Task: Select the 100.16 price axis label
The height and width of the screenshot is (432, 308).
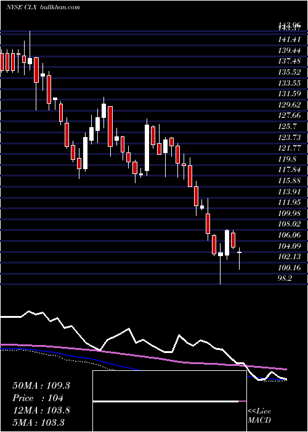Action: [289, 267]
